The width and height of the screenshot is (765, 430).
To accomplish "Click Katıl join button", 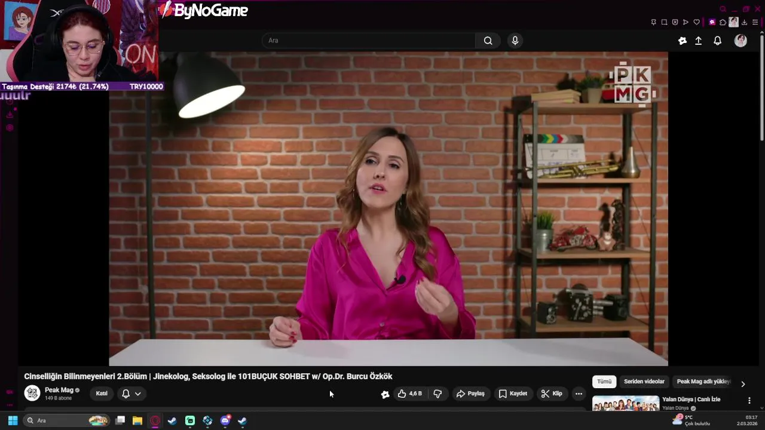I will (102, 394).
